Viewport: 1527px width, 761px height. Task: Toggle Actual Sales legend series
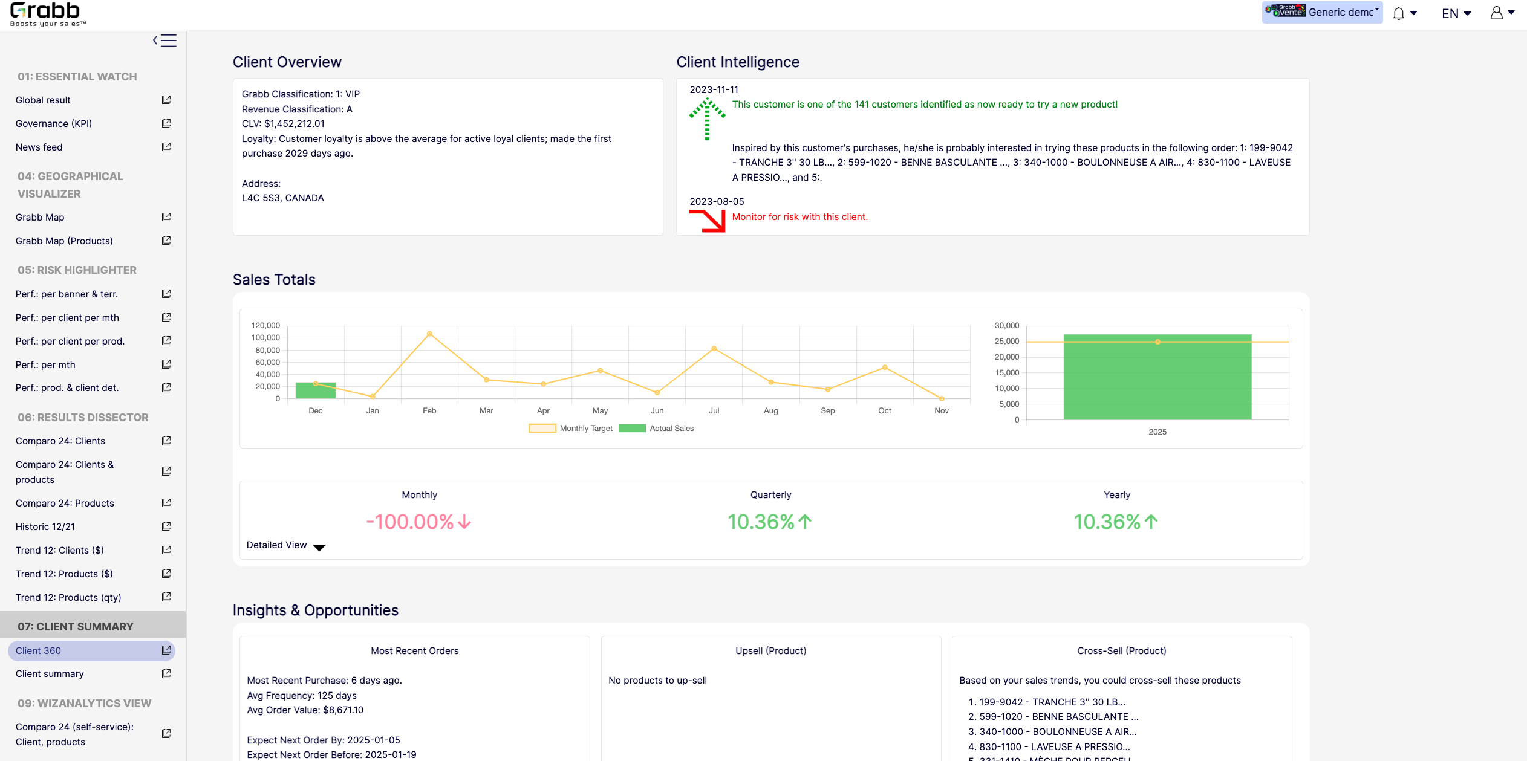pyautogui.click(x=657, y=428)
